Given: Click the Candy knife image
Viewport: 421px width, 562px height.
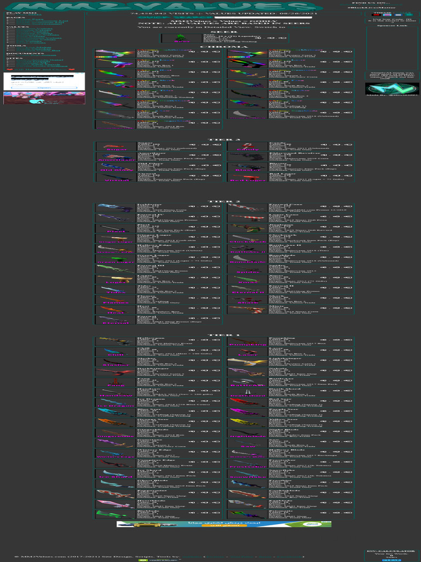Looking at the screenshot, I should 247,147.
